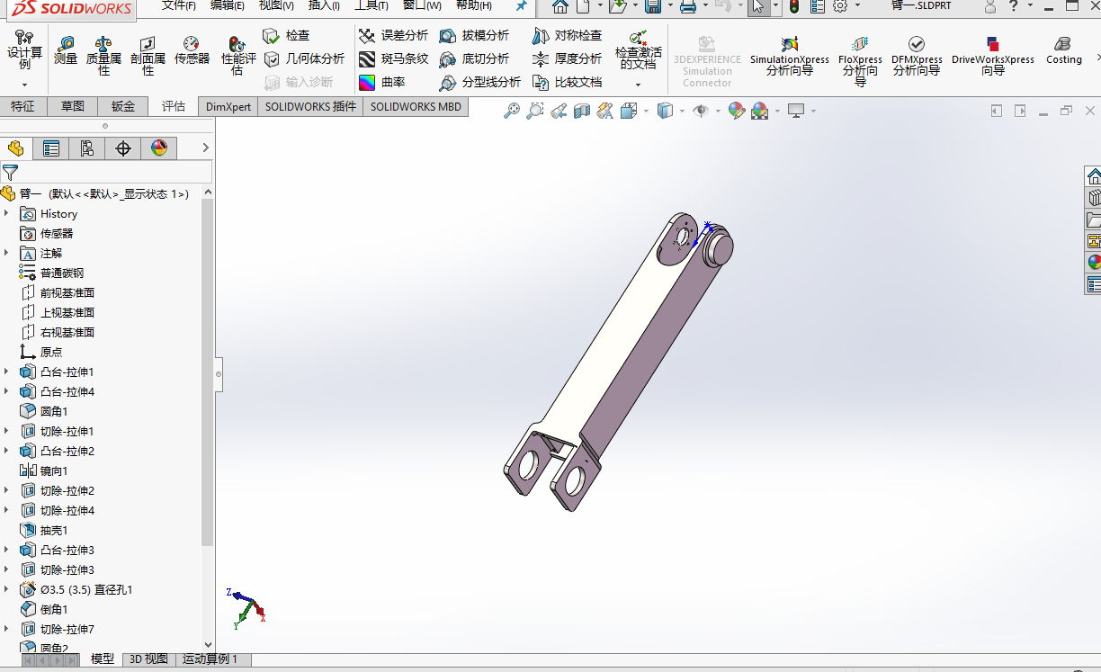Show the DisplayManager tab
Viewport: 1101px width, 672px height.
pyautogui.click(x=159, y=148)
